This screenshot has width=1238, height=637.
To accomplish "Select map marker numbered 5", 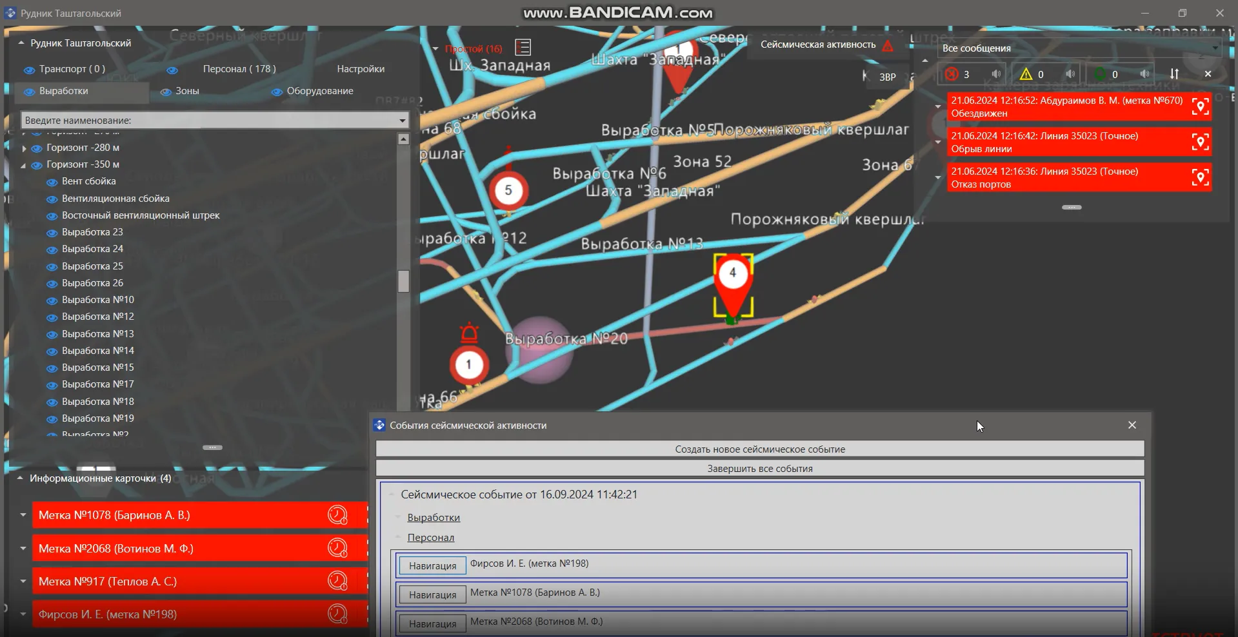I will (508, 191).
